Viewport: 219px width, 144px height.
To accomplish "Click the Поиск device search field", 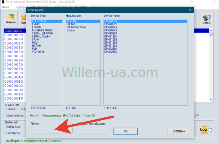I will point(51,131).
